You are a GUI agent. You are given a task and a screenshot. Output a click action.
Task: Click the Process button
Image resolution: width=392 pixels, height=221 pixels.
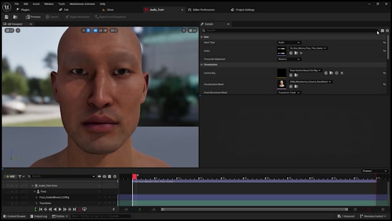coord(33,17)
